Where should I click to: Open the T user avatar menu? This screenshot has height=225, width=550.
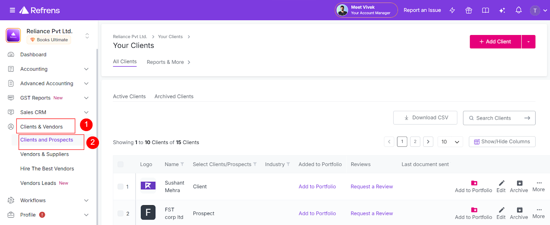[538, 11]
